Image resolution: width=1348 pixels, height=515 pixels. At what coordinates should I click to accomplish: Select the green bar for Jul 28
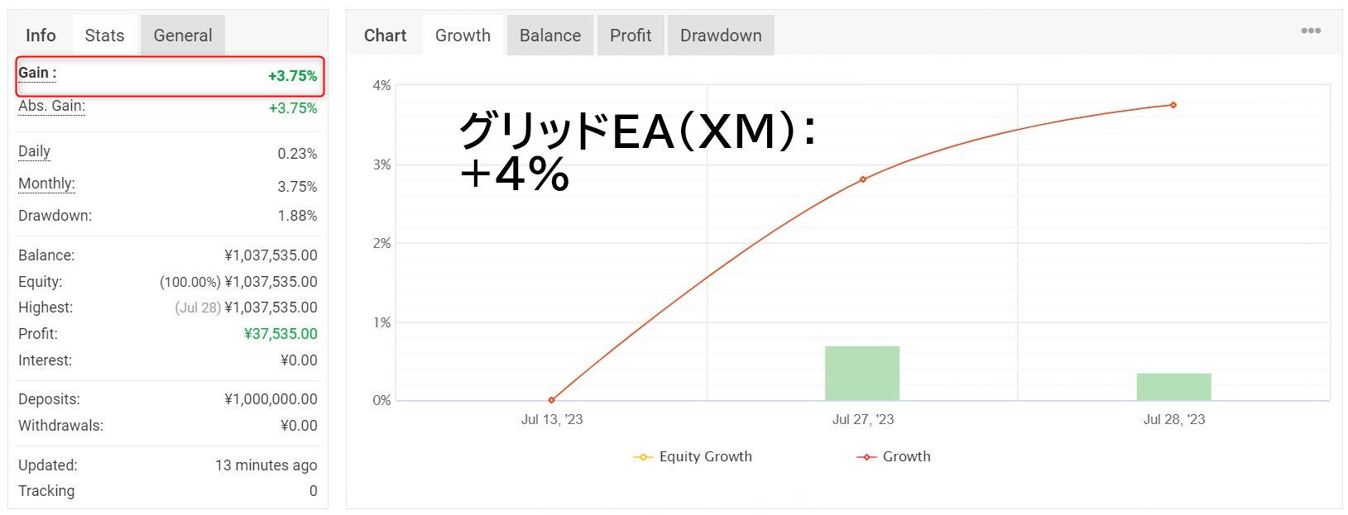pos(1173,387)
